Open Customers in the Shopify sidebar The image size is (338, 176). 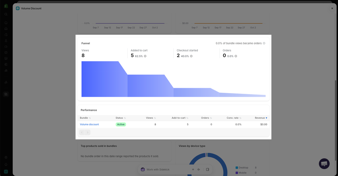[6, 40]
